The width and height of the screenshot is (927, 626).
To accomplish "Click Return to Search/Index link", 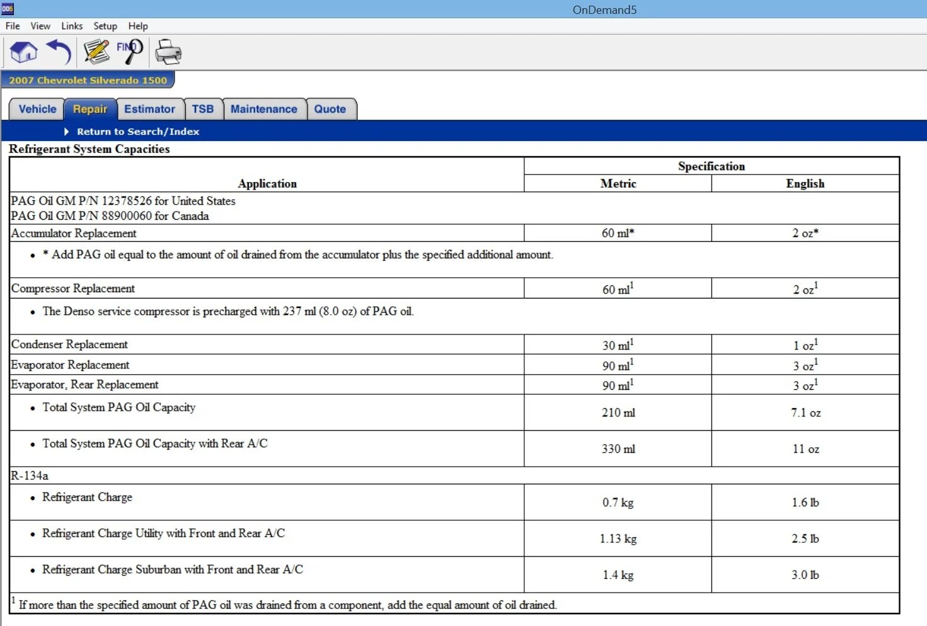I will (x=138, y=132).
